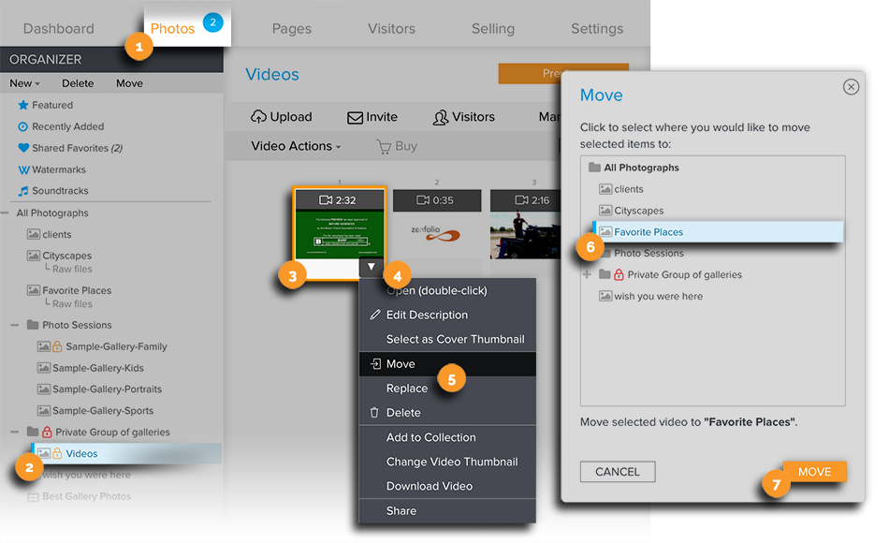Click lock icon on Sample-Gallery-Family
889x543 pixels.
tap(57, 346)
